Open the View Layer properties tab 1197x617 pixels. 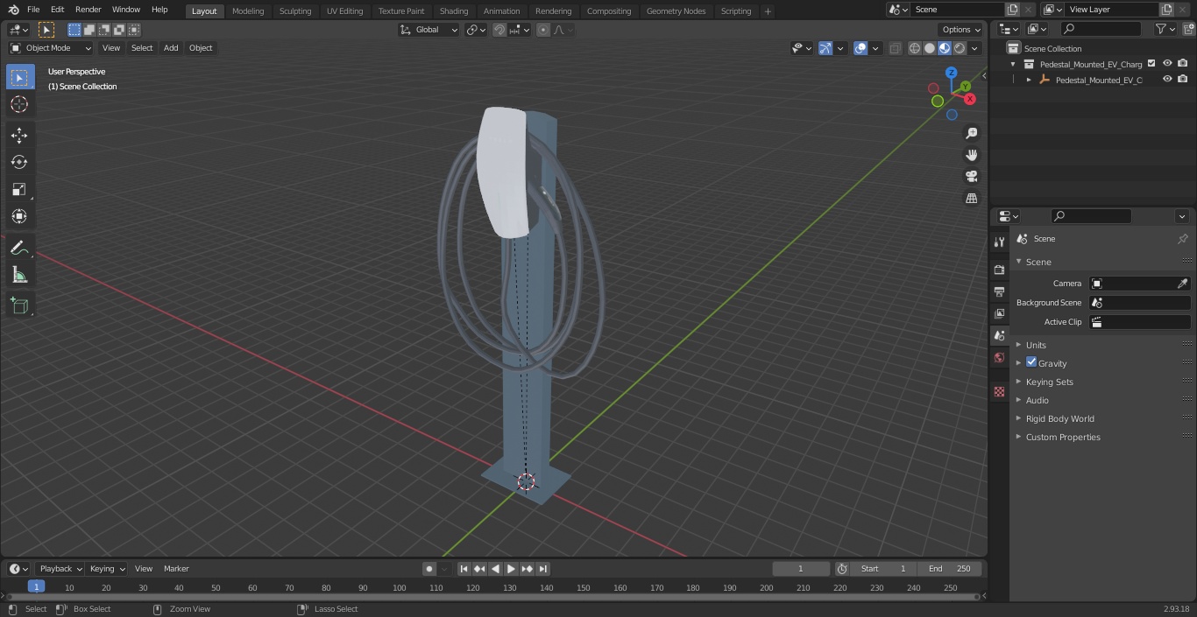(x=999, y=313)
